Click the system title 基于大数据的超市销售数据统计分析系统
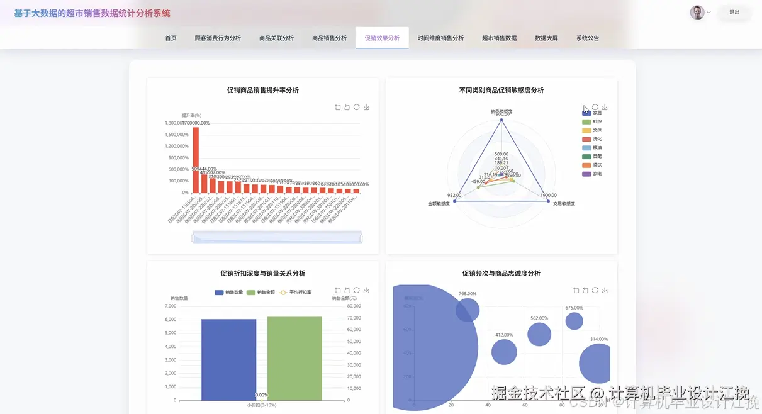The image size is (762, 414). (x=92, y=13)
